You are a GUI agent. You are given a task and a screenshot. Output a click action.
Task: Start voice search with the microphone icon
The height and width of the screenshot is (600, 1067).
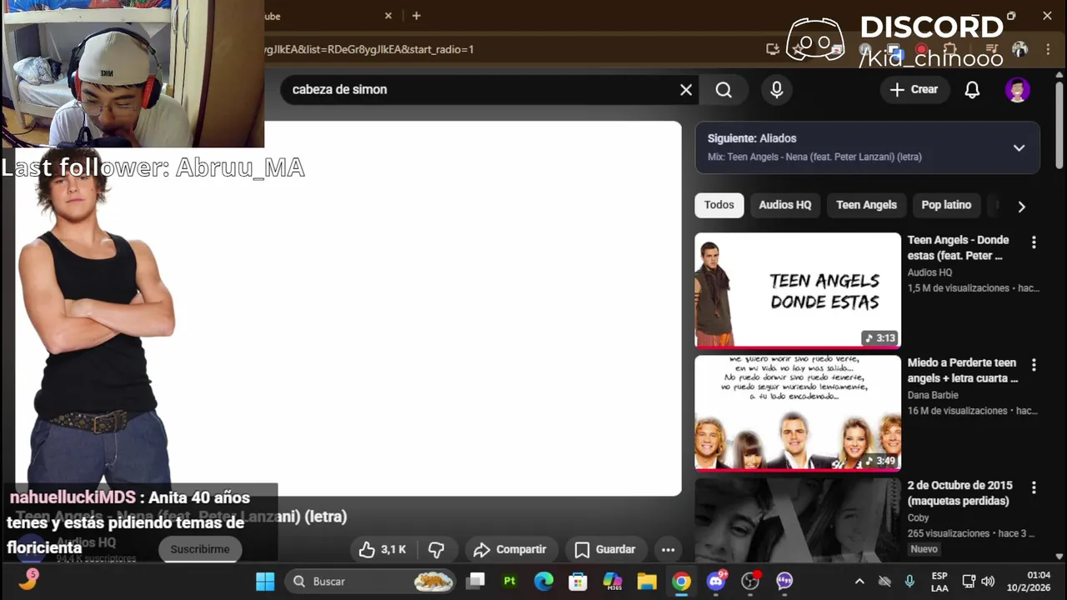click(777, 90)
